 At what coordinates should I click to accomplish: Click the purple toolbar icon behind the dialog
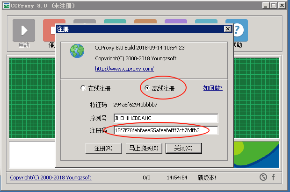[x=176, y=21]
